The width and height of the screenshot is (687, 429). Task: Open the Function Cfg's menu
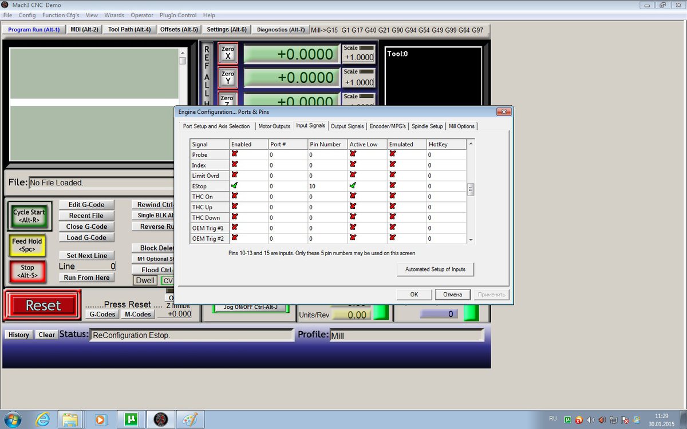61,15
